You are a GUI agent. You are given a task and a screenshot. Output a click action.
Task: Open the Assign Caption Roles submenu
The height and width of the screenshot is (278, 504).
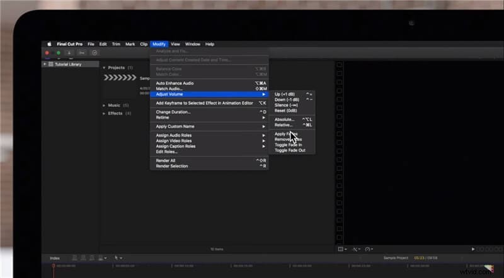coord(209,146)
